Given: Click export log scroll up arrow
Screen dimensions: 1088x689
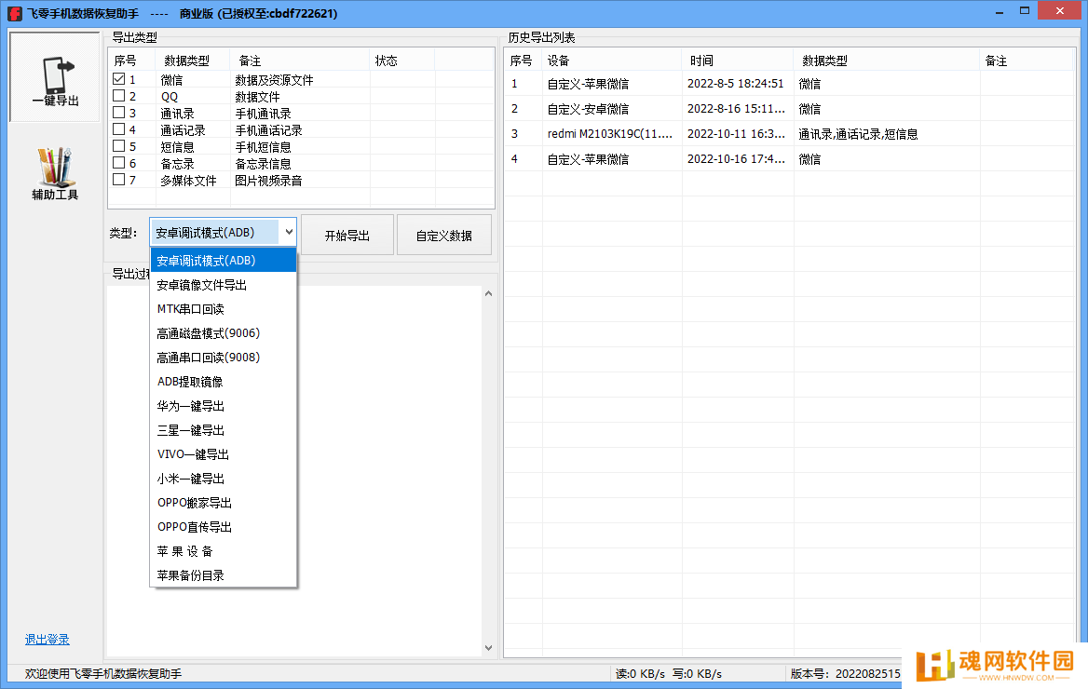Looking at the screenshot, I should pyautogui.click(x=488, y=293).
